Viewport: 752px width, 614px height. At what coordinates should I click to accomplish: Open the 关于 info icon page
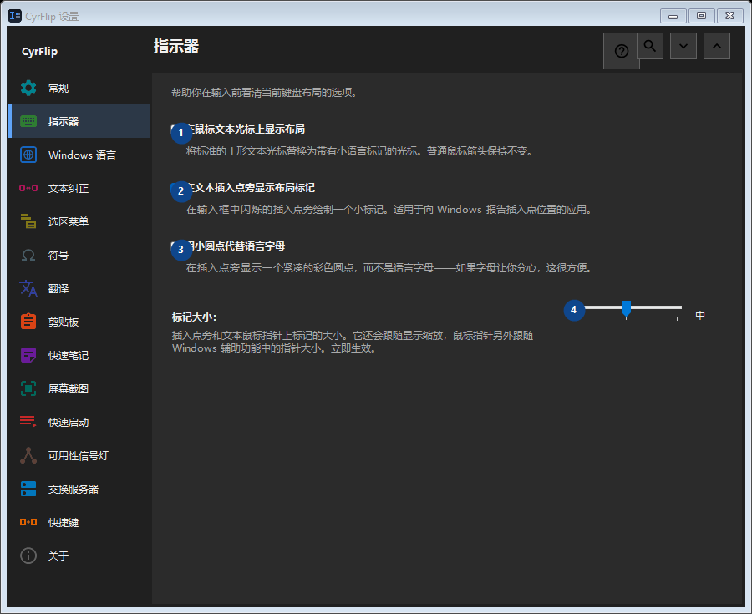28,556
